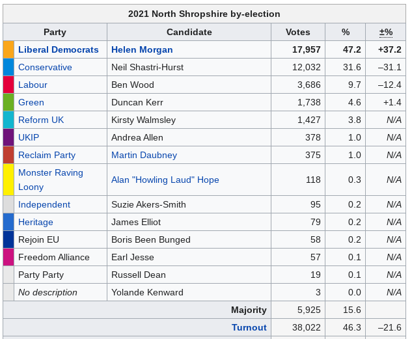This screenshot has height=339, width=412.
Task: Click Martin Daubney candidate link
Action: 144,155
